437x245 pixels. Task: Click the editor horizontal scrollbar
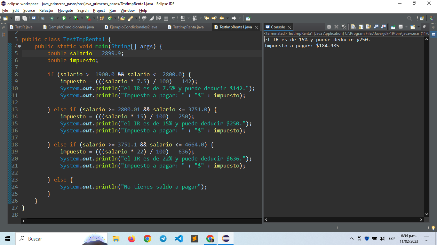tap(141, 220)
